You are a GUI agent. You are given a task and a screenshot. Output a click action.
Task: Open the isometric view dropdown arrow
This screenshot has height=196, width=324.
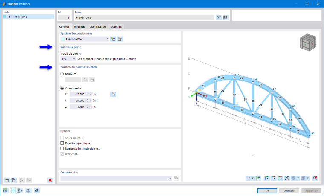click(298, 178)
